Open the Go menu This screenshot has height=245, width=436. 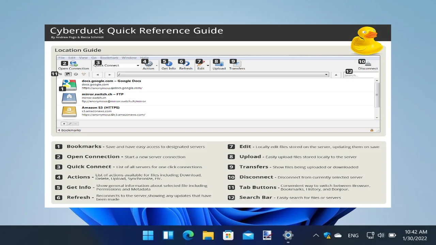94,58
